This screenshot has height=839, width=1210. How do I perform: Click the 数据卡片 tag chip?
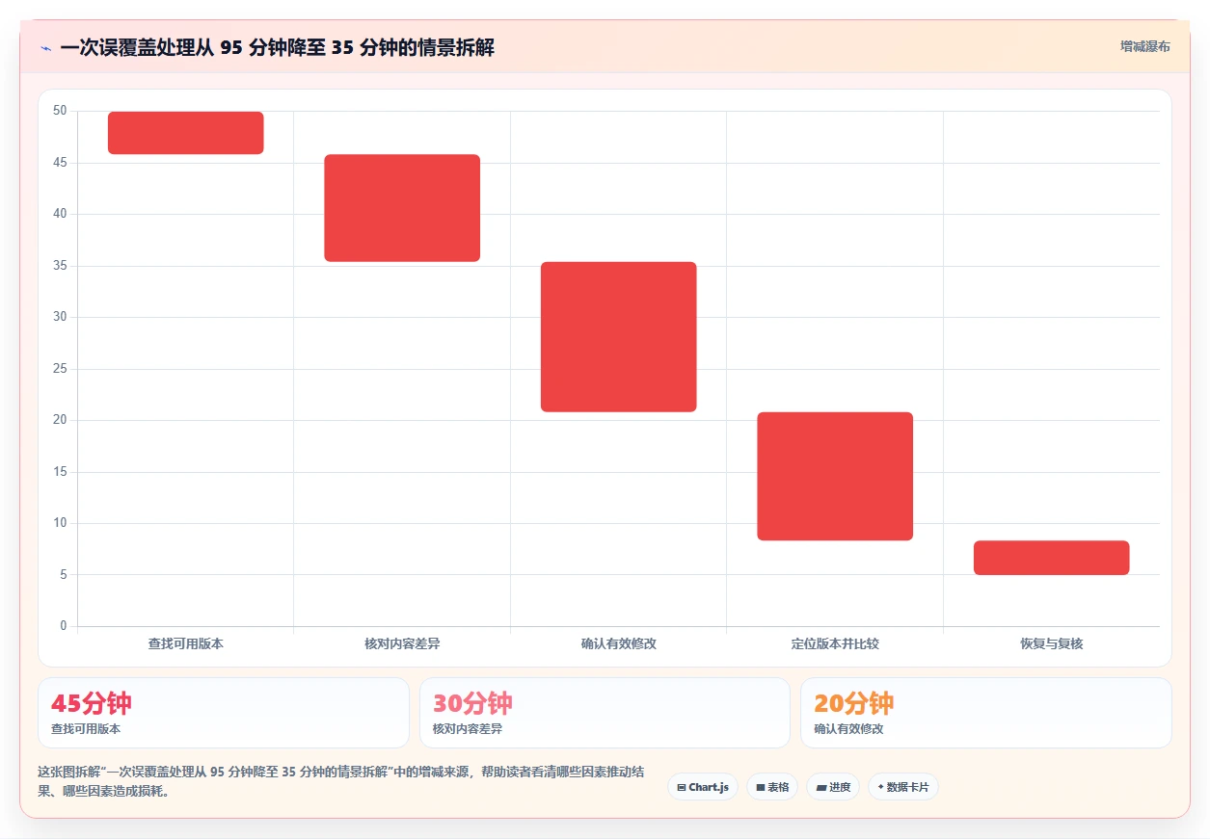click(903, 787)
